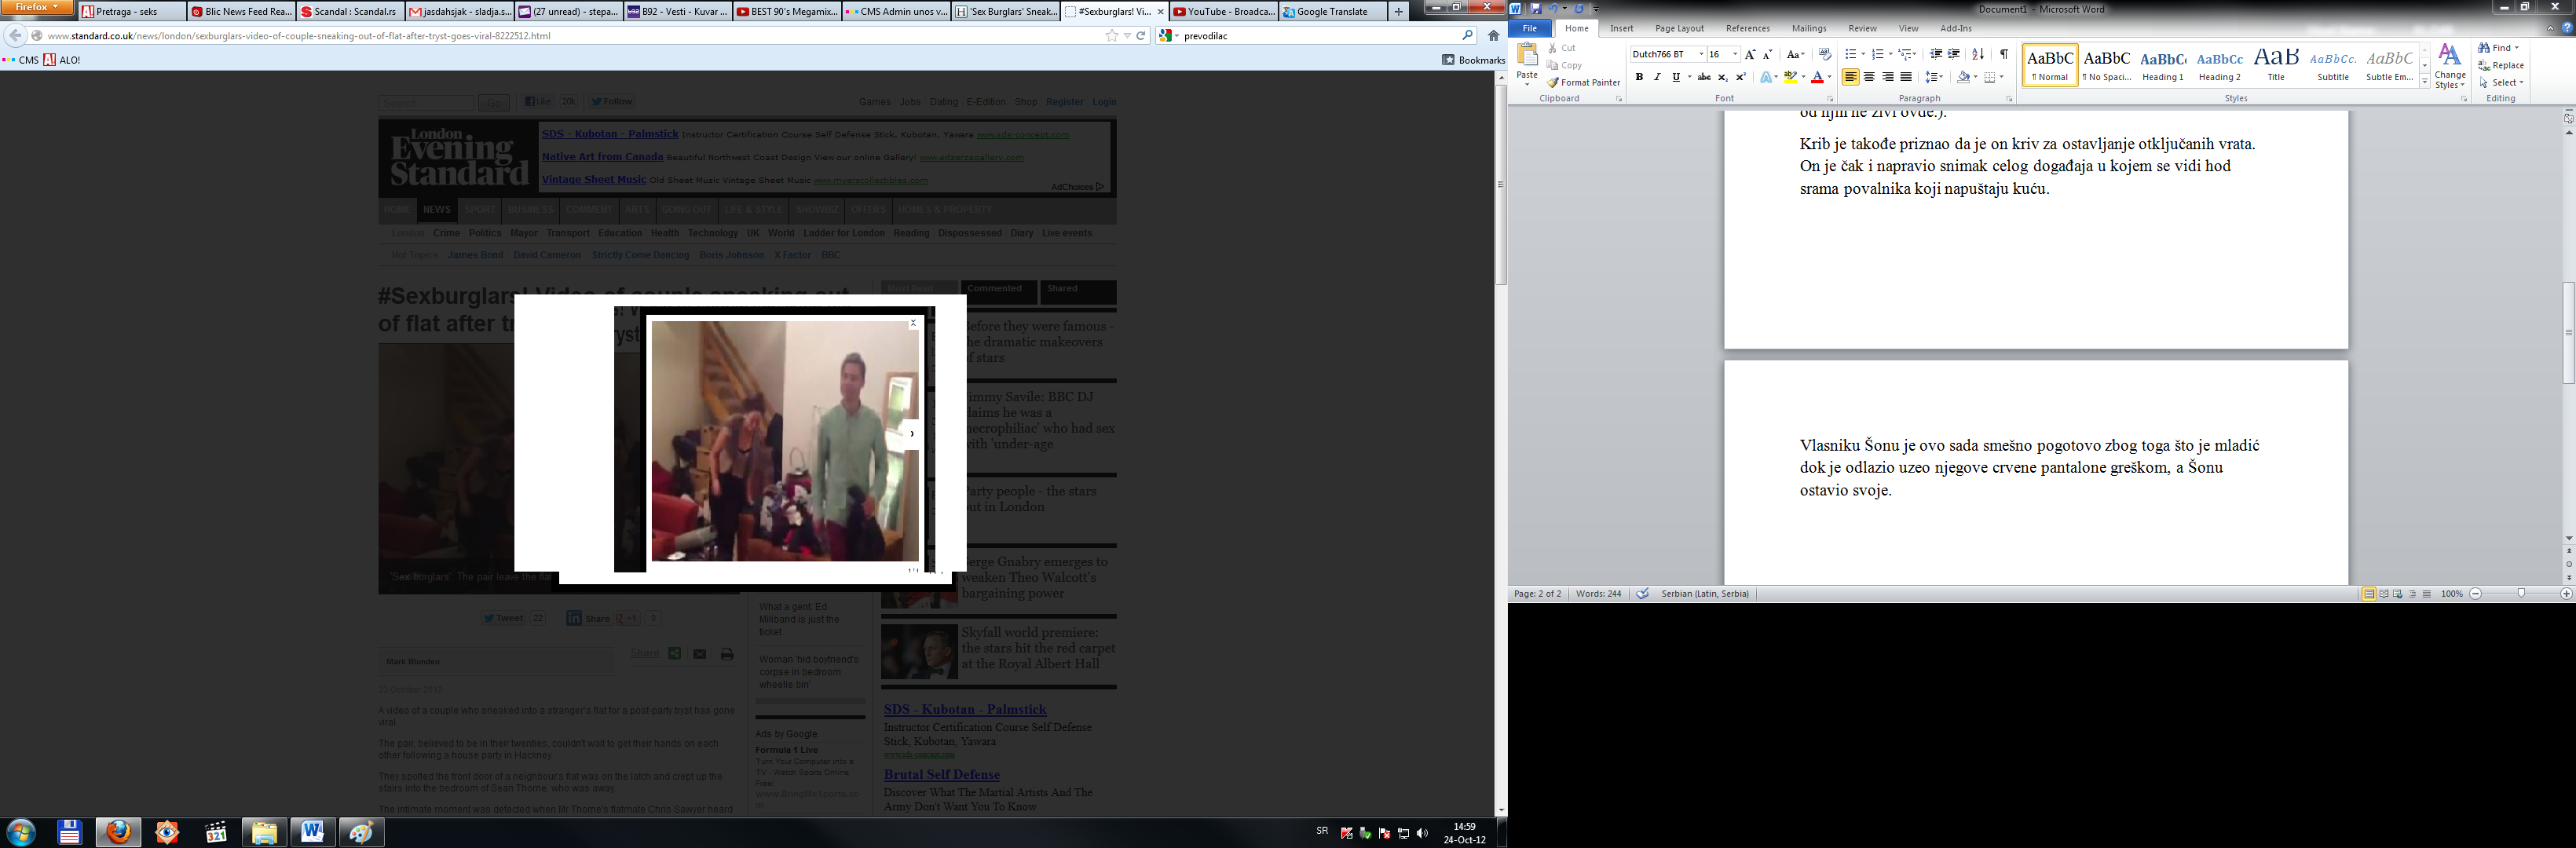Toggle Bold formatting in Word
The image size is (2576, 848).
point(1639,77)
